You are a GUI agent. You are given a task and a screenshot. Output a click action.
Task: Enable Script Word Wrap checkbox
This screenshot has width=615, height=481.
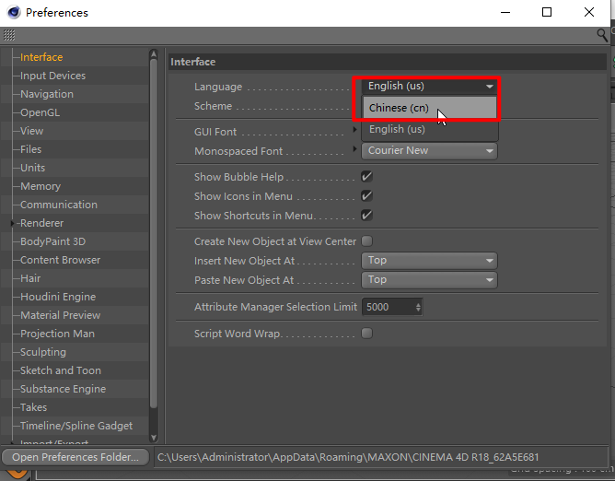coord(366,334)
